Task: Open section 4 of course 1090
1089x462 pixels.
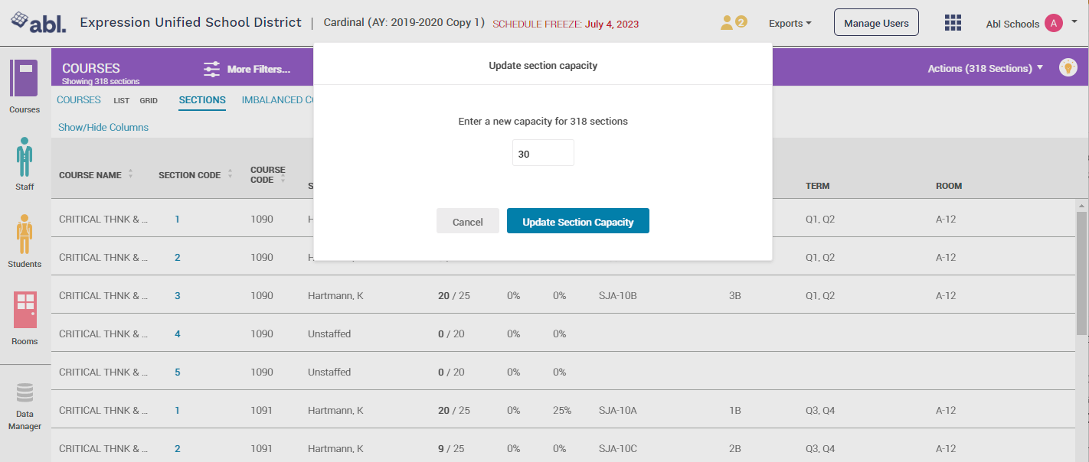Action: [177, 333]
